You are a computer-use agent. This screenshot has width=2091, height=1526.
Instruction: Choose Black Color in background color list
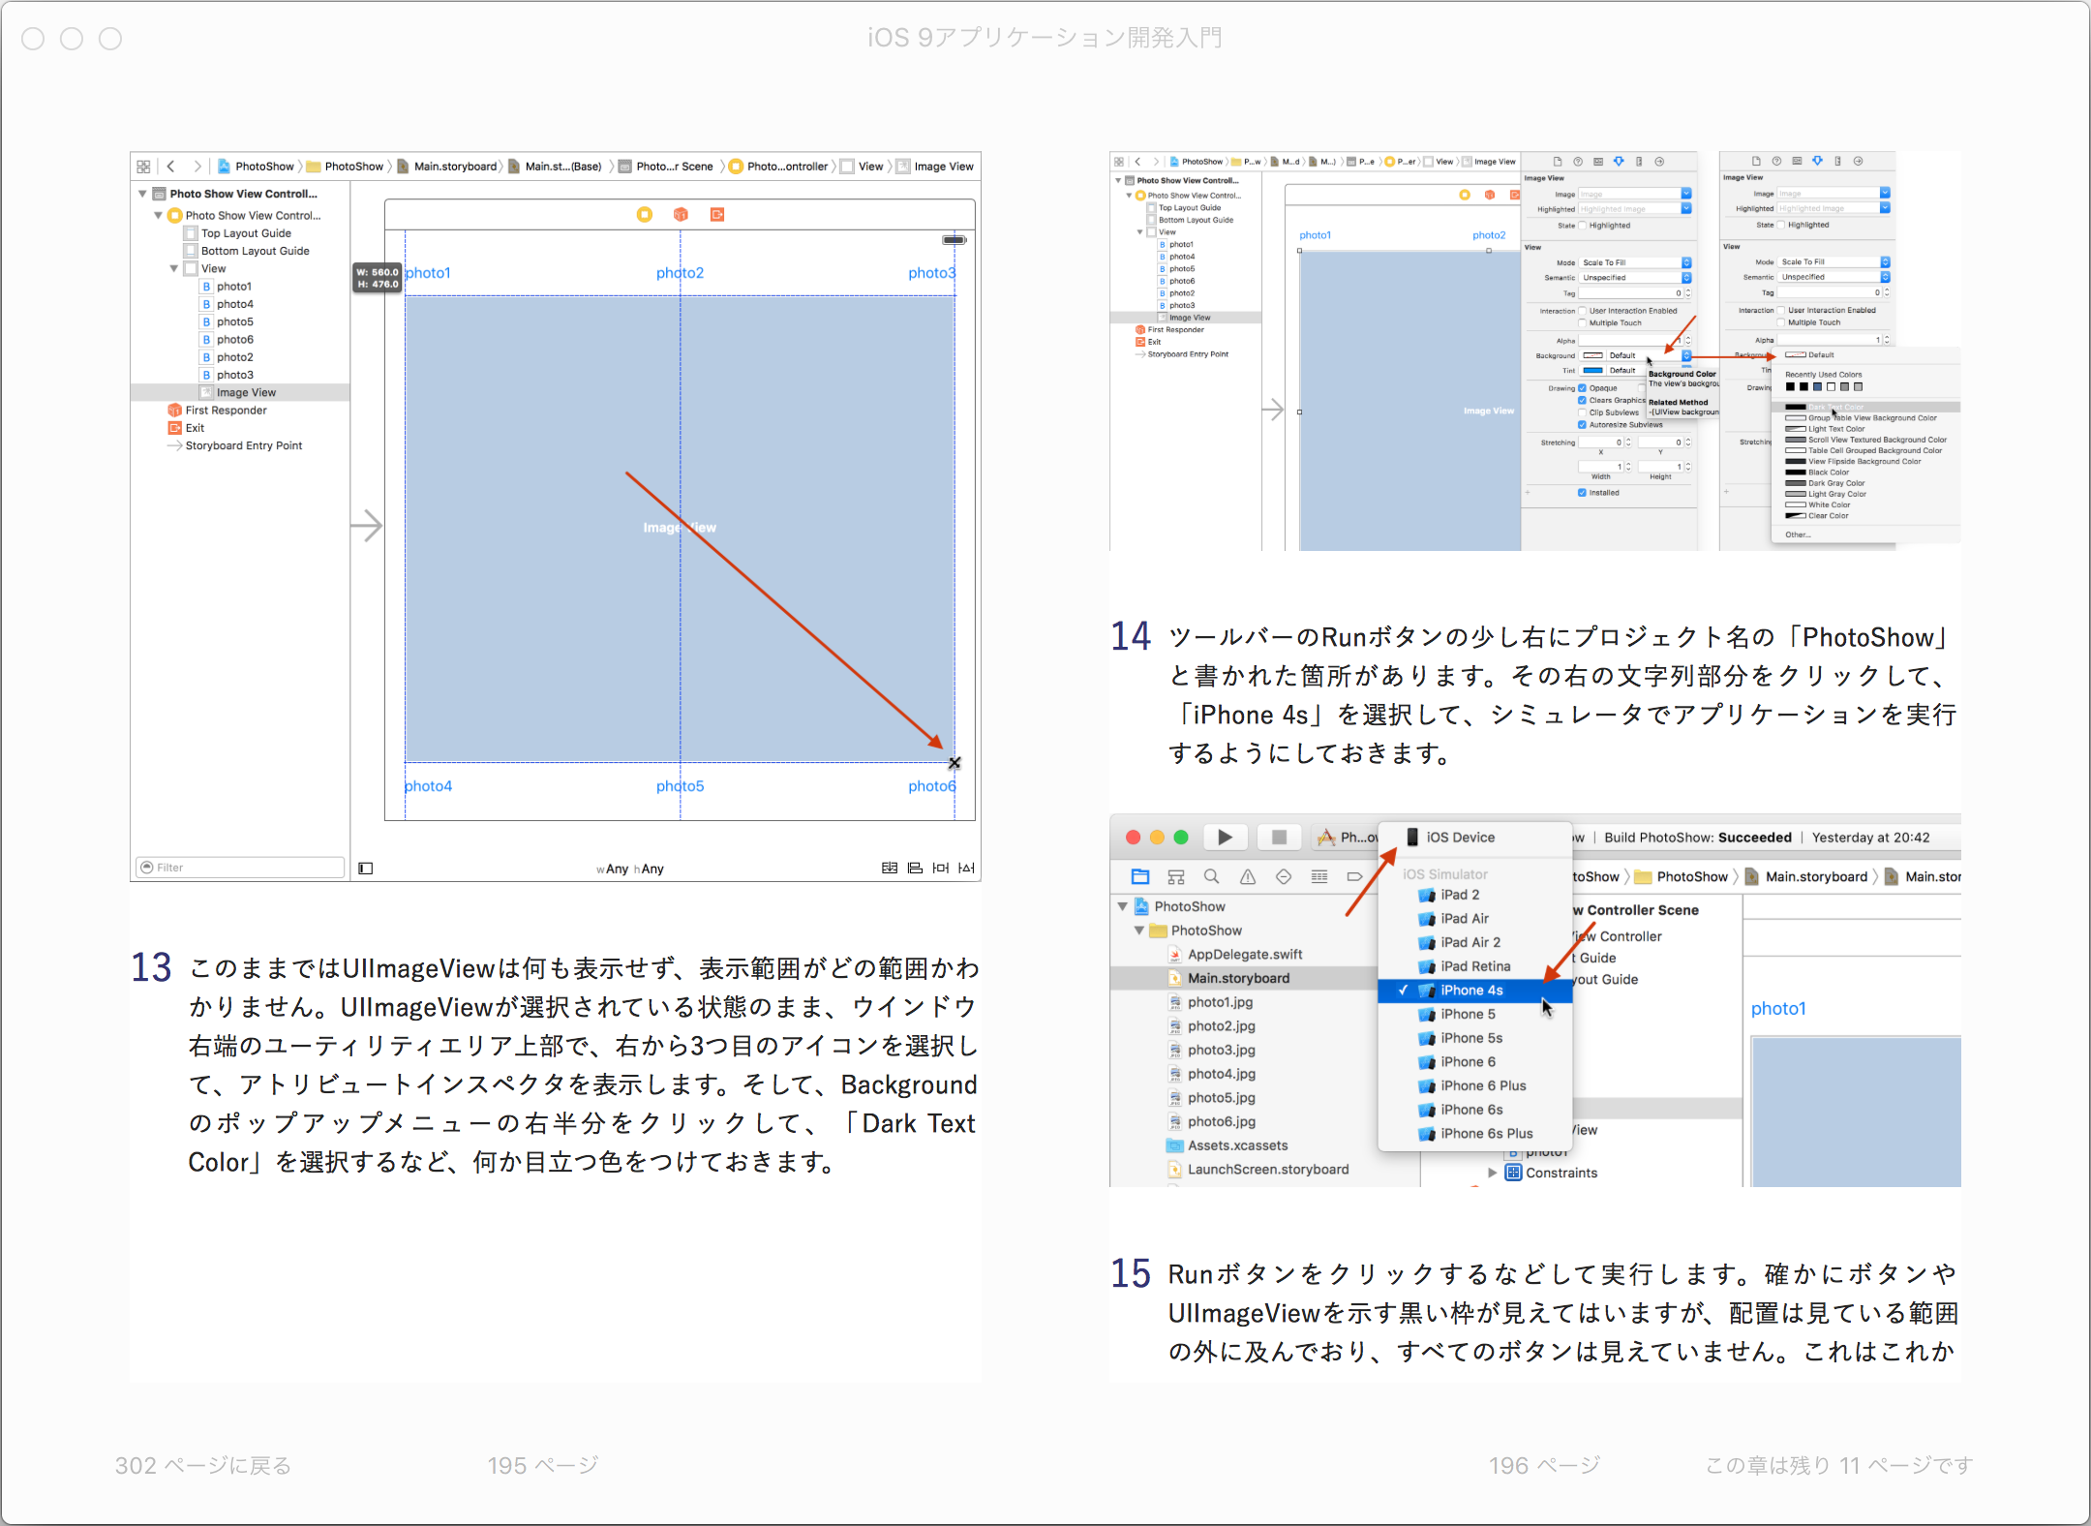[1829, 473]
